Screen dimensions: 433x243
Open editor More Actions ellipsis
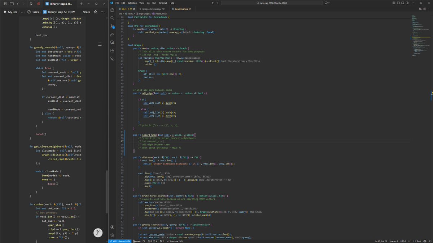point(428,8)
